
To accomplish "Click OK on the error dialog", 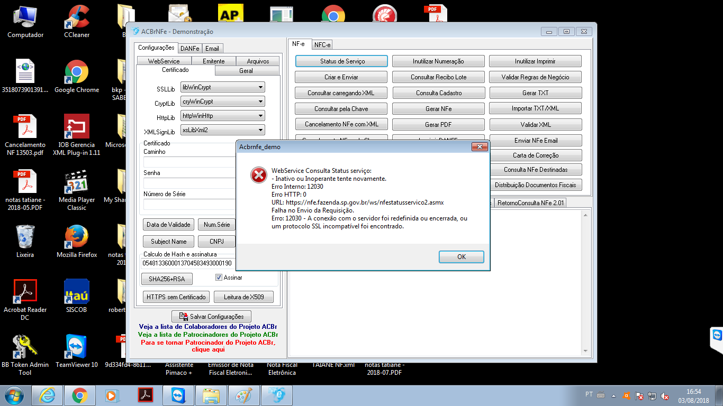I will [462, 257].
